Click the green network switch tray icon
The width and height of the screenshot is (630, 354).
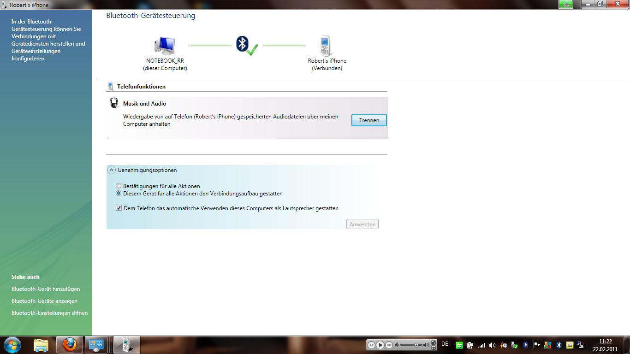click(x=459, y=345)
